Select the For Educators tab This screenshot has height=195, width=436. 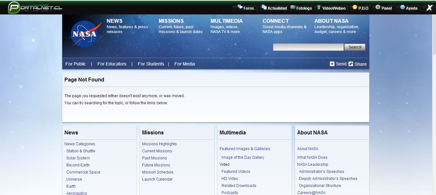click(x=112, y=64)
